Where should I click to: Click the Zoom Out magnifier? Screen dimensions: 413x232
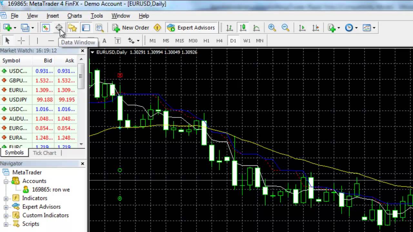[285, 28]
